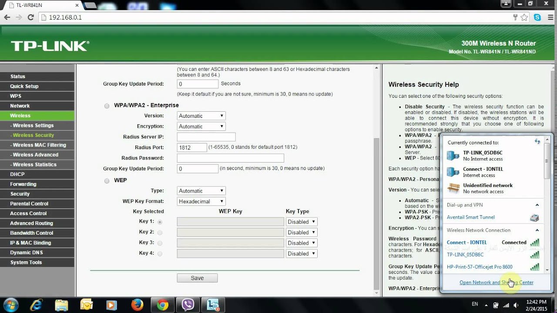
Task: Open Internet Explorer from the taskbar
Action: pos(36,304)
